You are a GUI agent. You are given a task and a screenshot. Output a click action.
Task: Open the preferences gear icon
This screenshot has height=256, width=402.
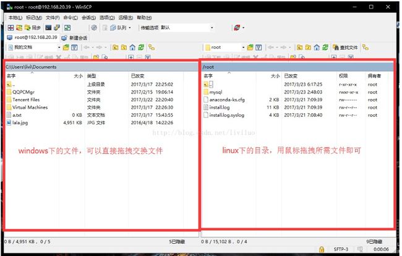(x=94, y=28)
